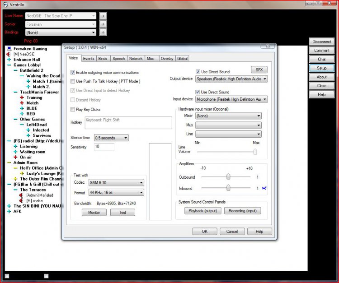Click the arrow button next to Bindings field
Viewport: 339px width, 283px height.
pos(103,32)
